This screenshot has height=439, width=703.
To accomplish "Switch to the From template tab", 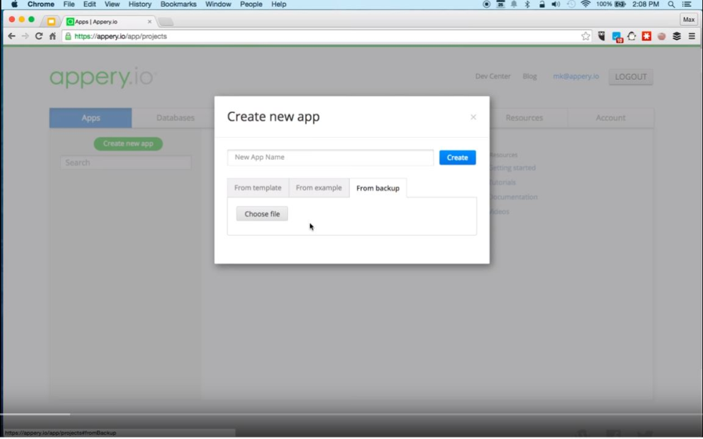I will (x=257, y=188).
